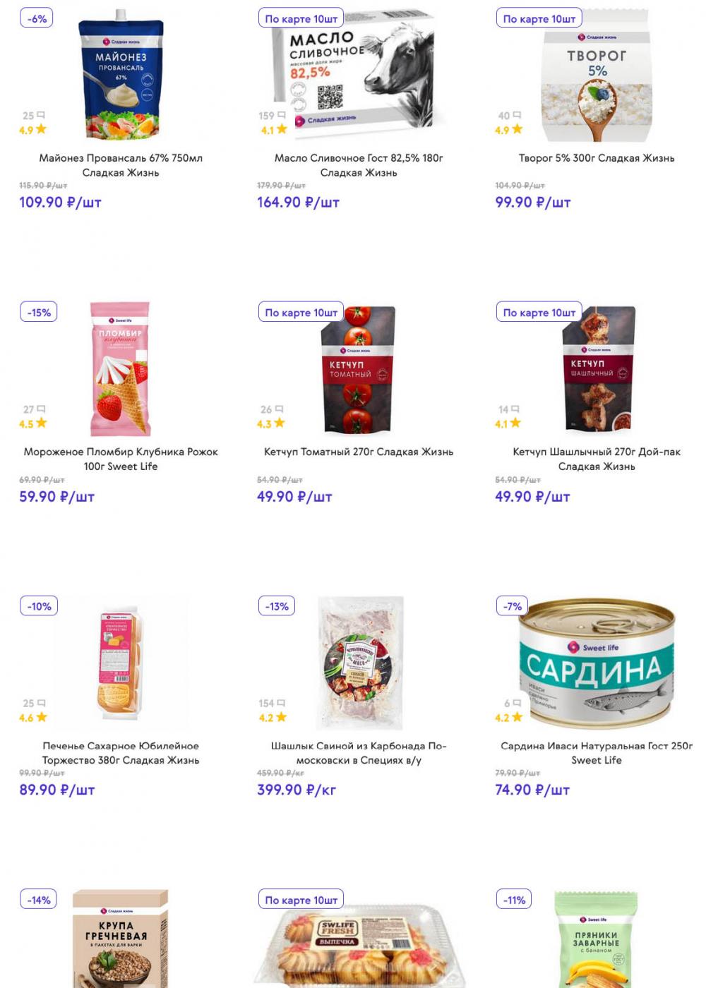Click the -15% discount badge on the ice cream

[39, 312]
